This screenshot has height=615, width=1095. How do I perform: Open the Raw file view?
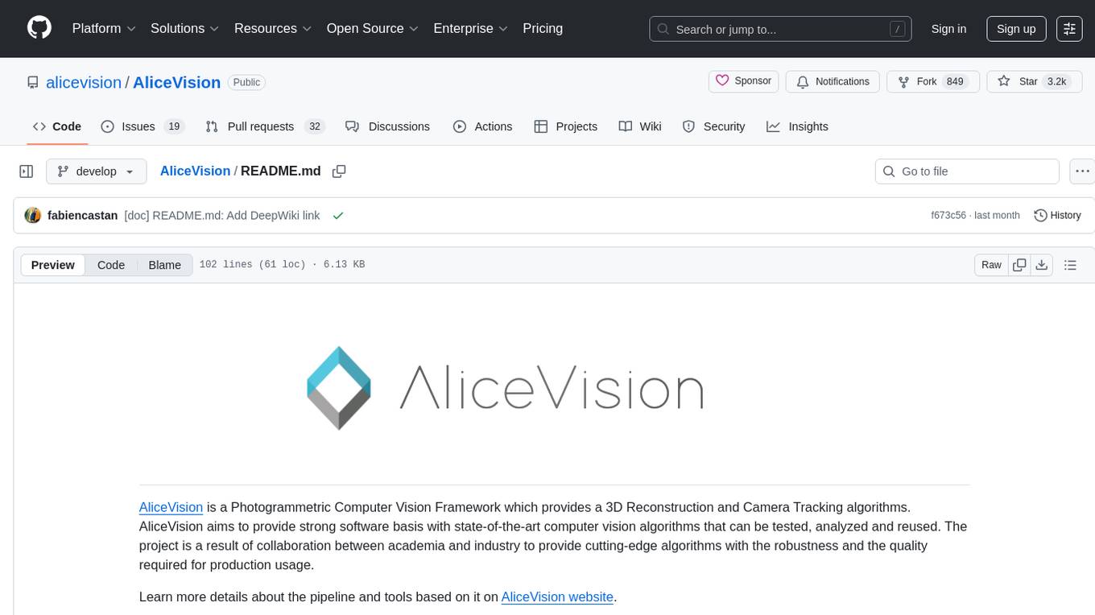coord(991,265)
